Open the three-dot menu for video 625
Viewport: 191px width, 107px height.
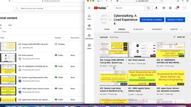click(x=126, y=60)
